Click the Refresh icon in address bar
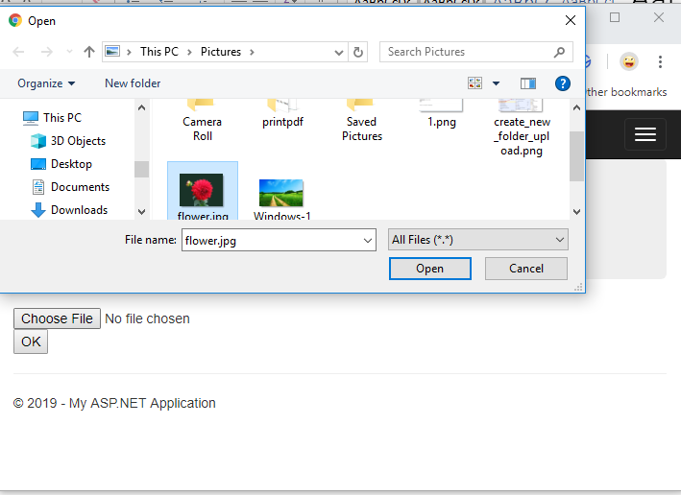 click(358, 52)
